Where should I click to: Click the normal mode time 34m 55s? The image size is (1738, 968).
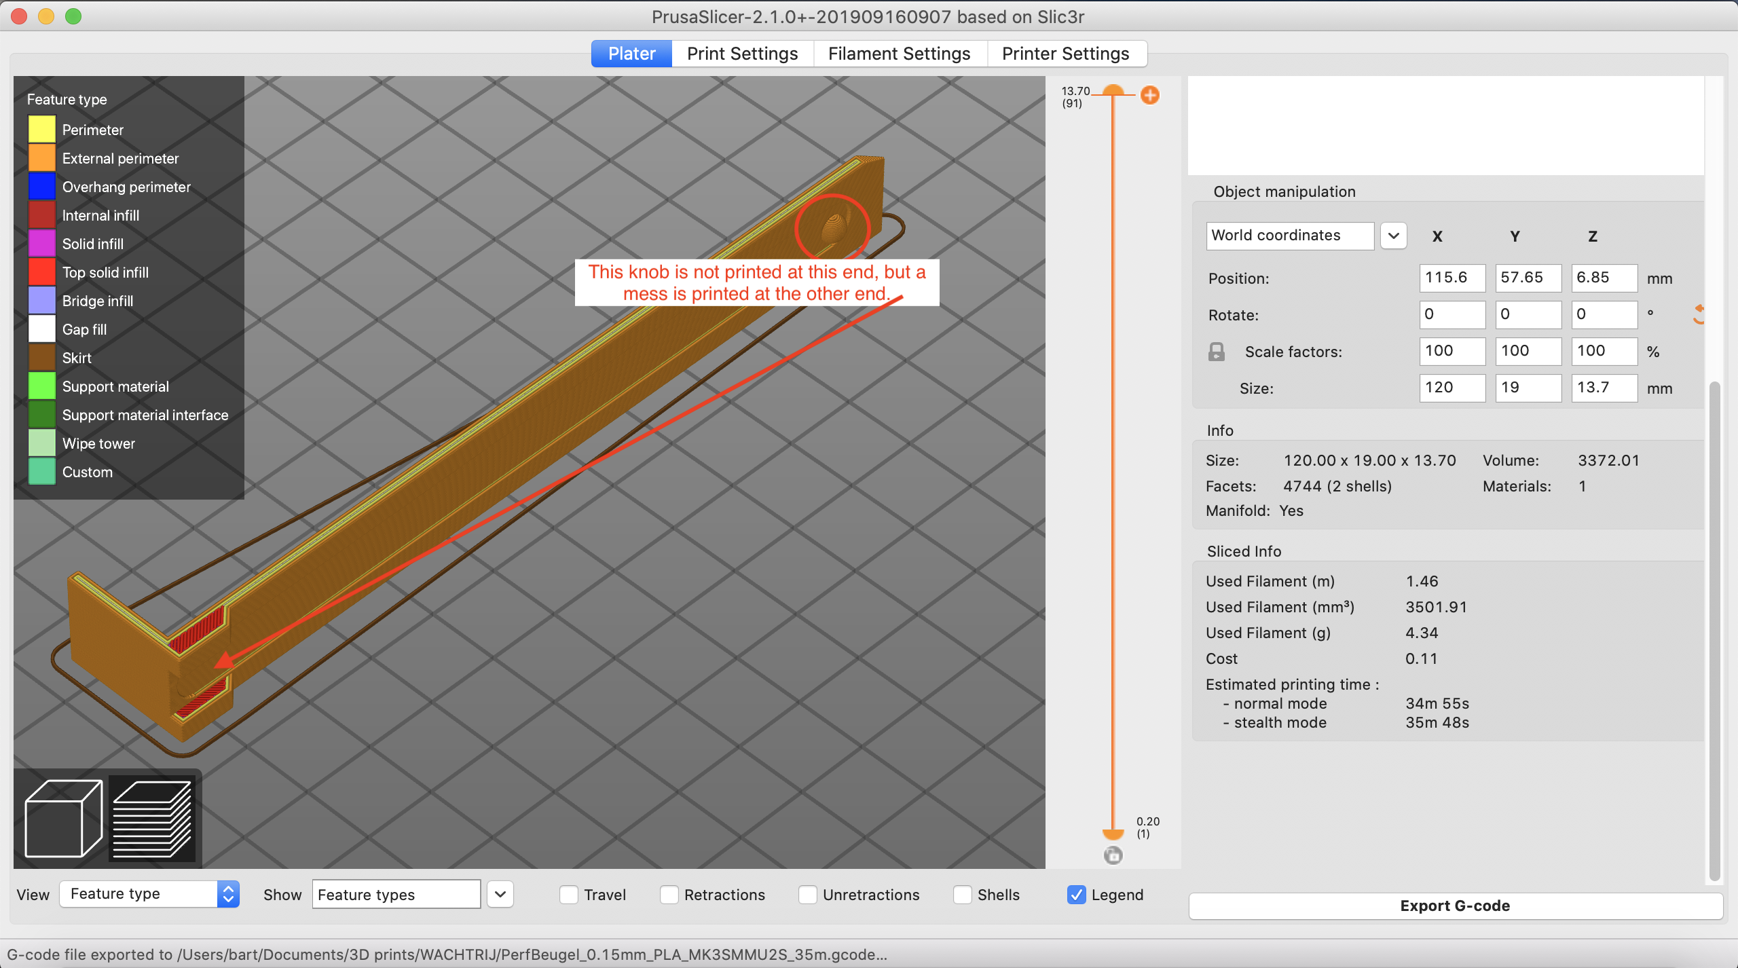tap(1437, 703)
